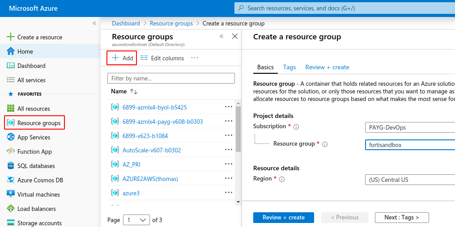Click the Dashboard breadcrumb link

(x=126, y=24)
